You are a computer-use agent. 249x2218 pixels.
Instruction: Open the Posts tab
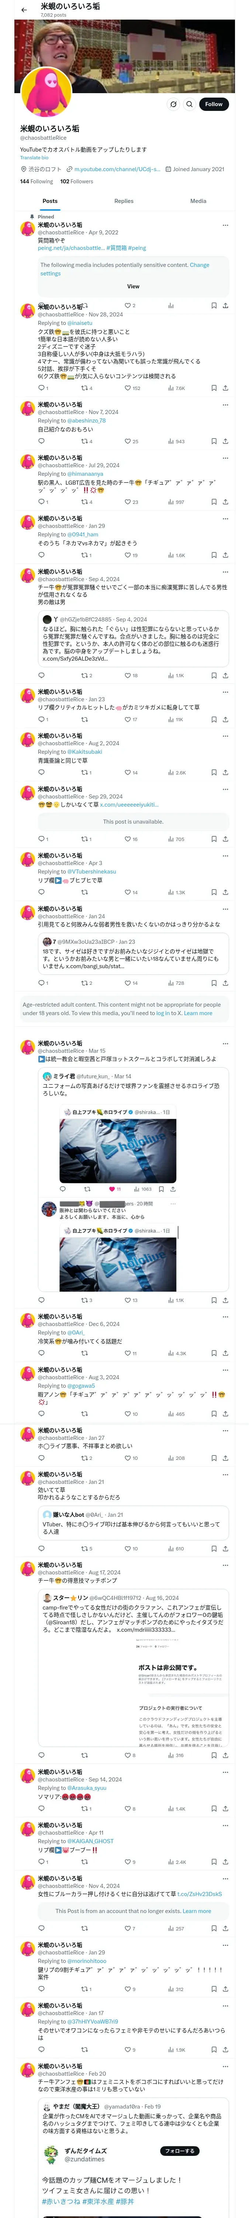51,201
